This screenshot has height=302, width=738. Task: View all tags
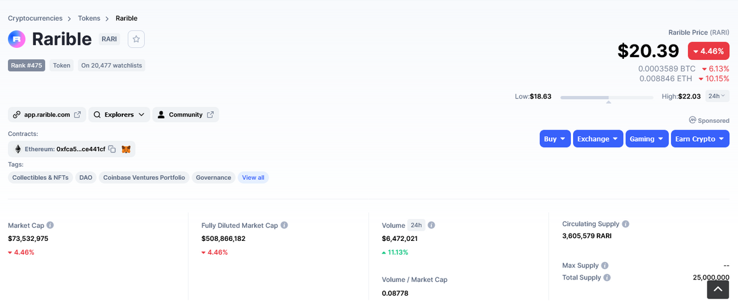pos(253,178)
